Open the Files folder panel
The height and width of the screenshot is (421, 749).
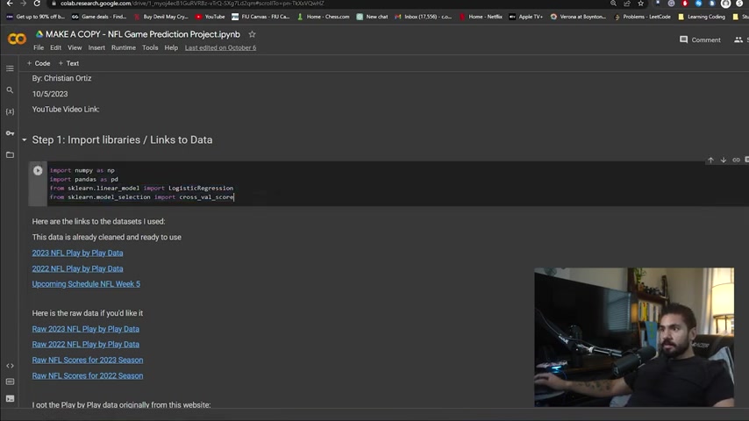pos(10,155)
